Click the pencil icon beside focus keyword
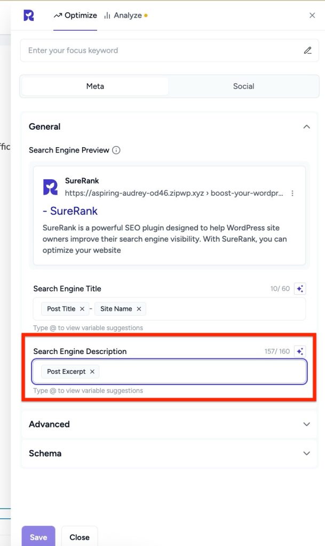 (x=307, y=51)
